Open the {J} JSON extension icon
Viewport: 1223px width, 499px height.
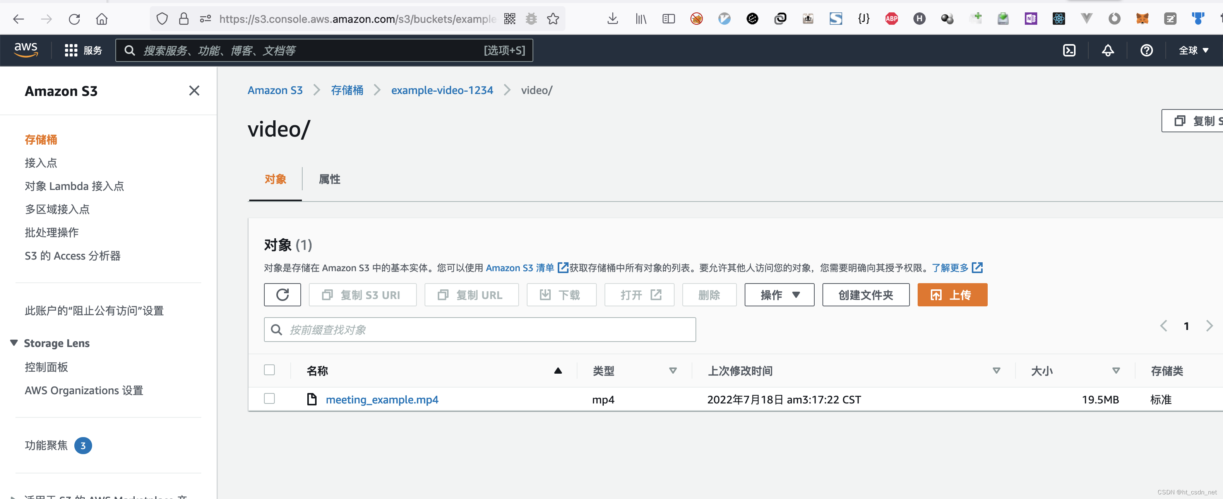pos(863,19)
